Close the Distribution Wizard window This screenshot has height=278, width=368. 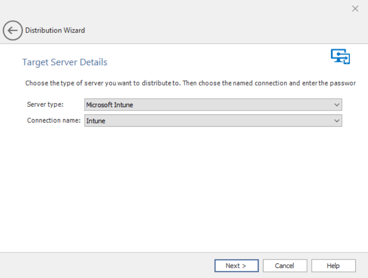click(x=355, y=9)
